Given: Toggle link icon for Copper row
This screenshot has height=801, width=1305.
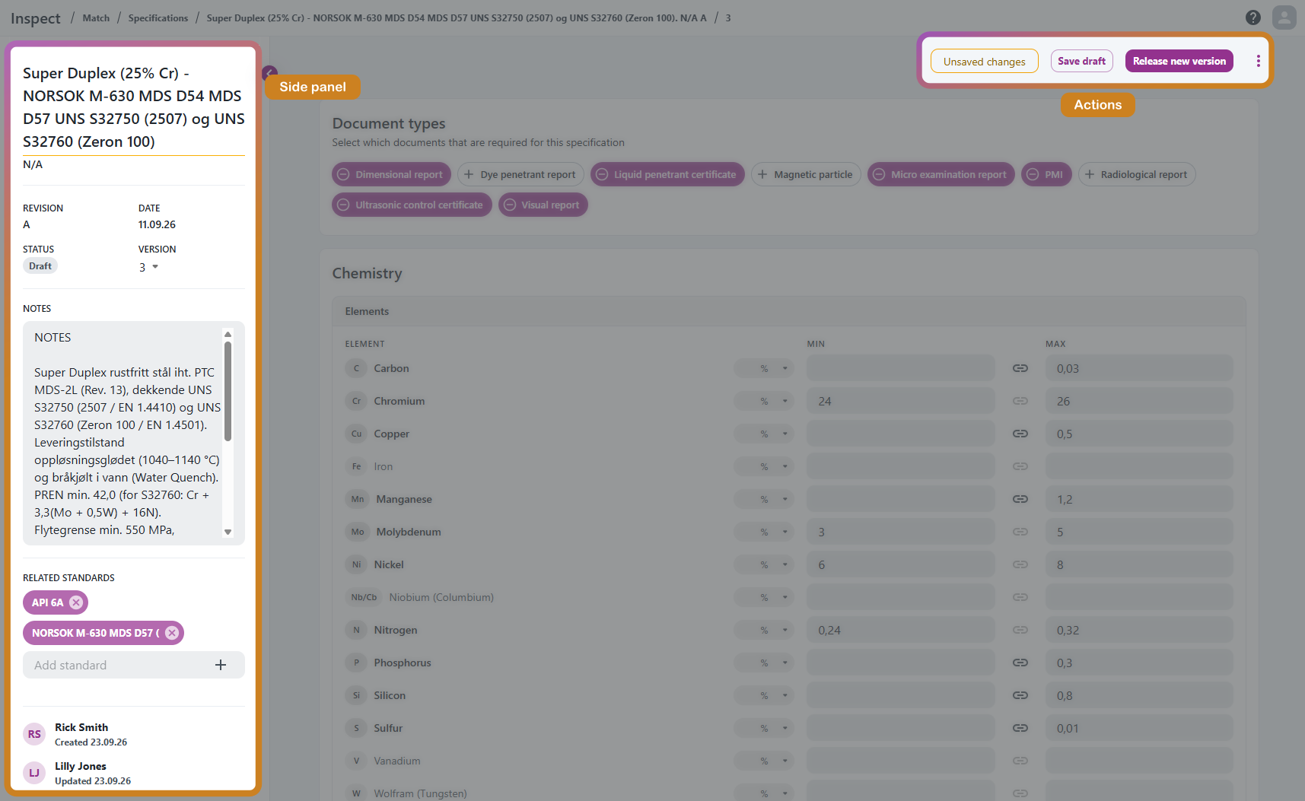Looking at the screenshot, I should (x=1020, y=434).
